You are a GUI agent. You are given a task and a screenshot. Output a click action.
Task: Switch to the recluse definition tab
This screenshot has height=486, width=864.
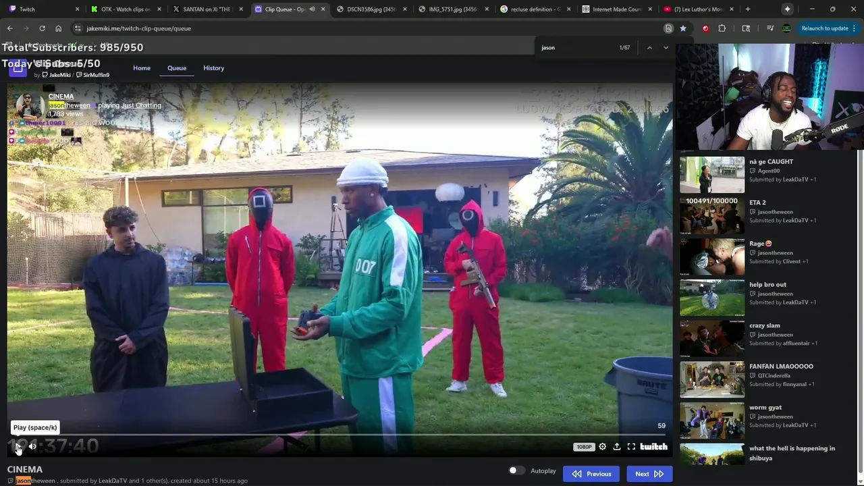point(536,9)
